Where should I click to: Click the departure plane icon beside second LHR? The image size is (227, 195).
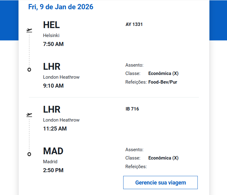[29, 115]
